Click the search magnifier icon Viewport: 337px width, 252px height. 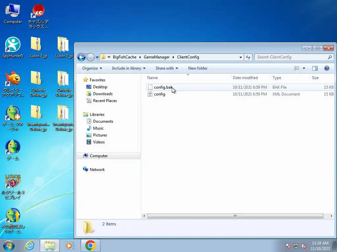(330, 57)
